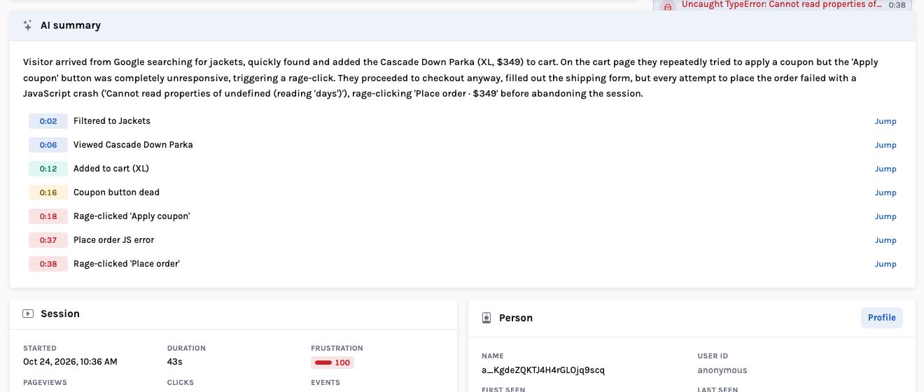Open the person Profile button
924x392 pixels.
tap(882, 318)
